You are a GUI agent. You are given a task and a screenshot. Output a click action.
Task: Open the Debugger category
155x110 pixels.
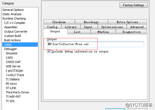[x=10, y=49]
